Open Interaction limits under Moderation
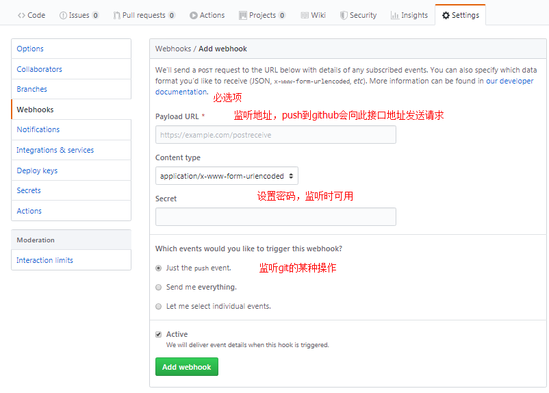549x393 pixels. click(x=71, y=260)
